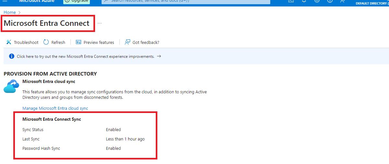The image size is (389, 164).
Task: Open the ellipsis menu beside the page title
Action: (100, 23)
